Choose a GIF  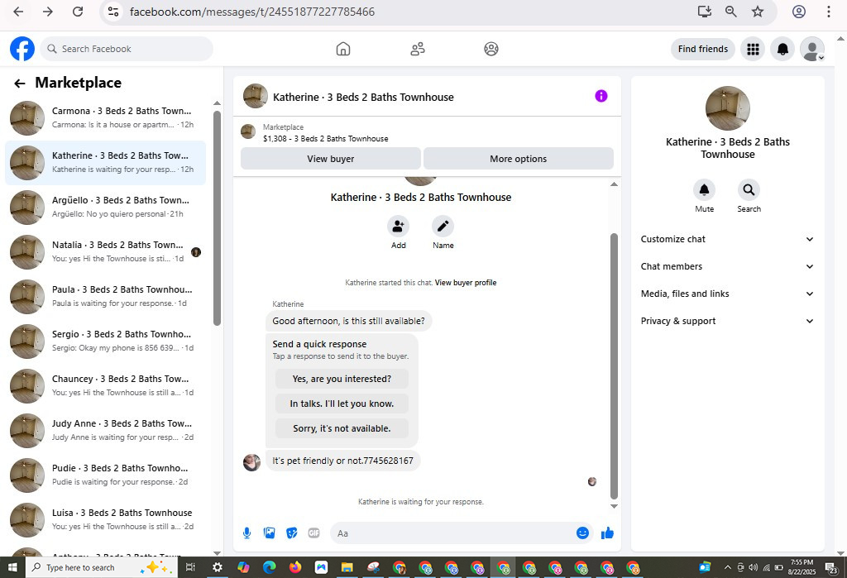click(313, 533)
